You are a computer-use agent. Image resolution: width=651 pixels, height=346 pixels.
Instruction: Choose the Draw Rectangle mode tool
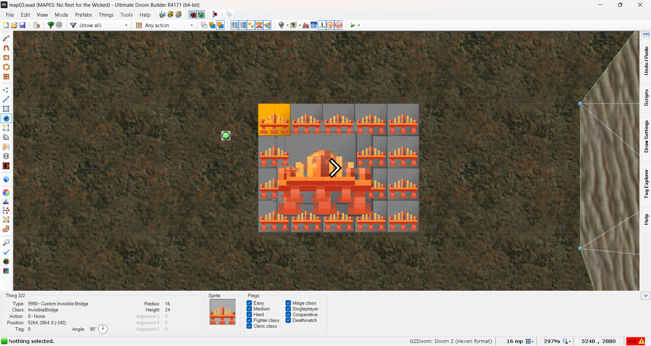(6, 58)
